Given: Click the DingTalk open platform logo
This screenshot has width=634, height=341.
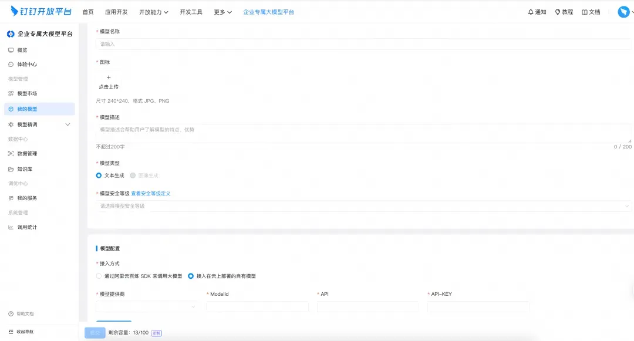Looking at the screenshot, I should (41, 11).
